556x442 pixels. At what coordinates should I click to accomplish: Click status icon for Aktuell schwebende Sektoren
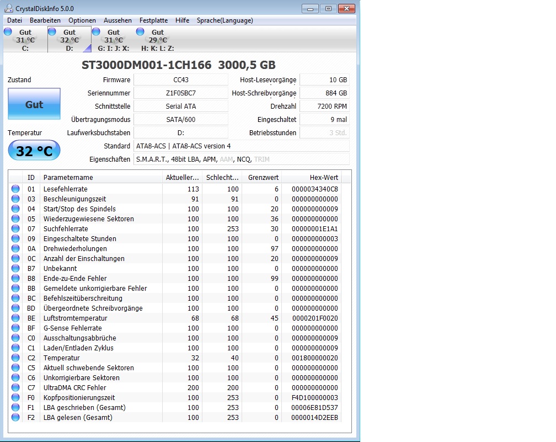click(x=15, y=368)
